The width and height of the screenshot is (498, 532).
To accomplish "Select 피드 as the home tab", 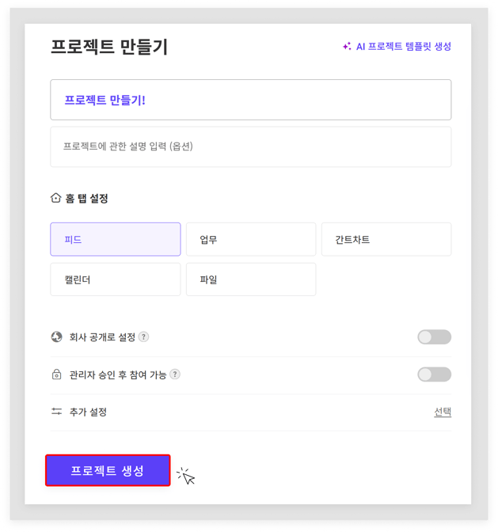I will click(x=116, y=239).
